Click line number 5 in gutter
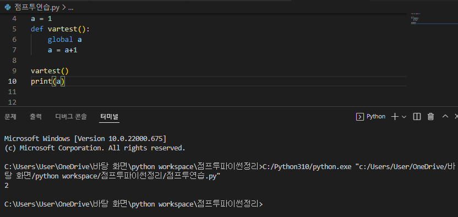 (x=15, y=29)
